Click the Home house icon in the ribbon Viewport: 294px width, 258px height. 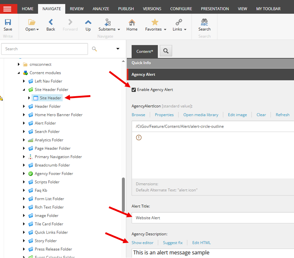click(x=132, y=23)
